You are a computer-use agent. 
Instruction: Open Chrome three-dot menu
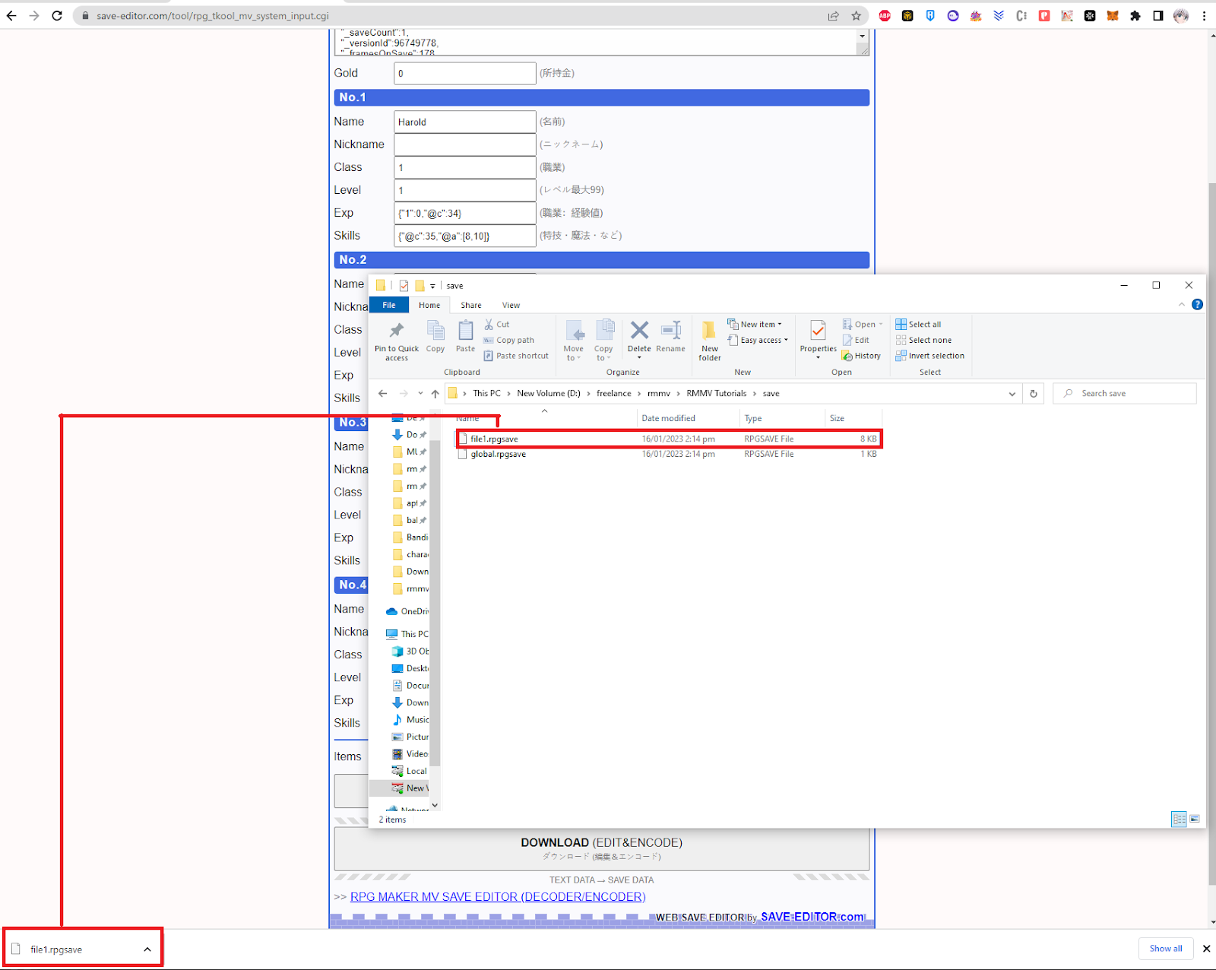click(x=1204, y=15)
